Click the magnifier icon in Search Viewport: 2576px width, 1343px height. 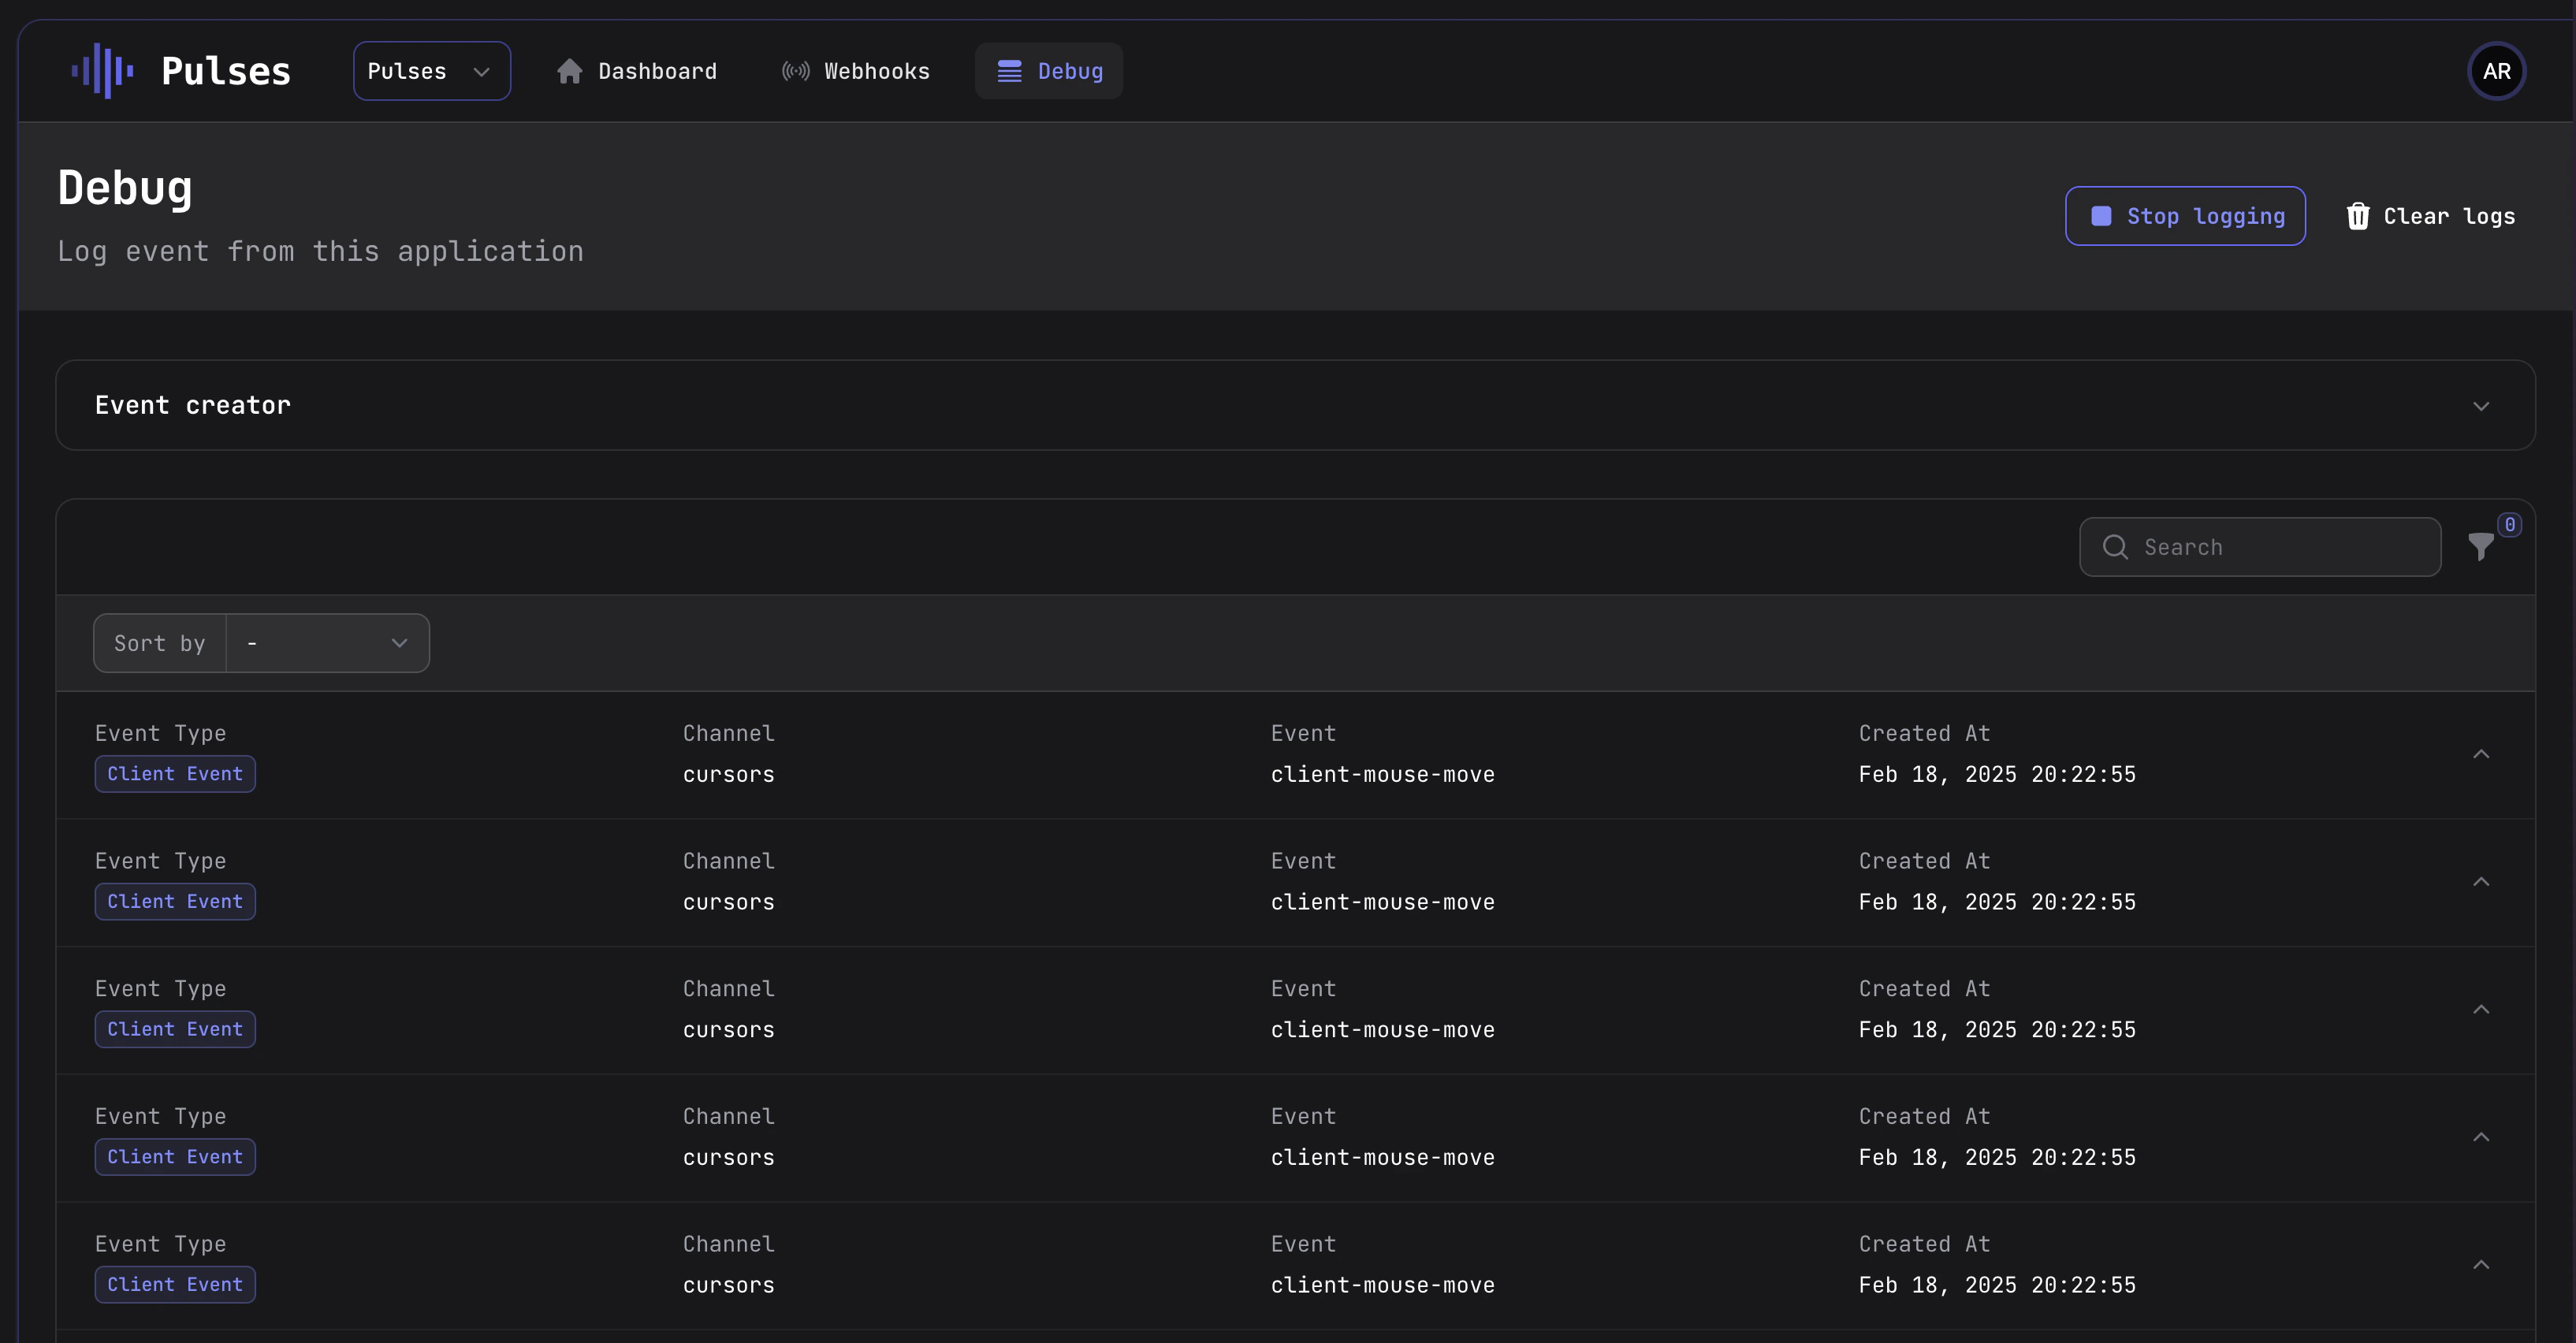click(2115, 547)
